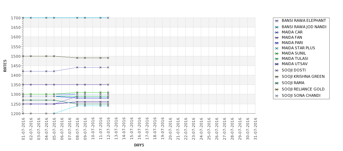Image resolution: width=343 pixels, height=151 pixels.
Task: Click the RATES y-axis title
Action: tap(5, 66)
